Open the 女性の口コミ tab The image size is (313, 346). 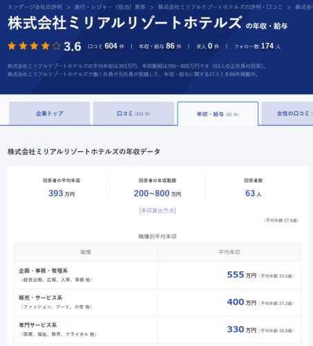[x=287, y=113]
